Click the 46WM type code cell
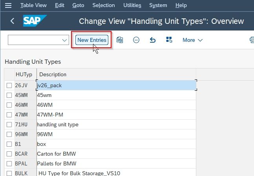The width and height of the screenshot is (254, 176). (x=26, y=105)
